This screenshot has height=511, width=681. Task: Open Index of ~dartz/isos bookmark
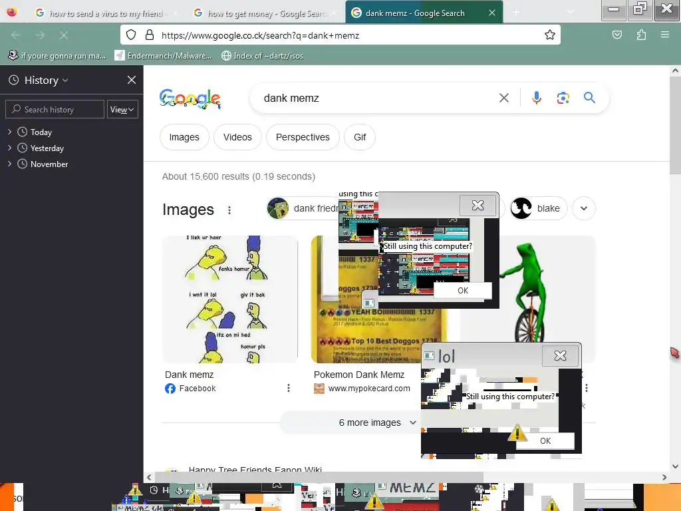(x=262, y=56)
